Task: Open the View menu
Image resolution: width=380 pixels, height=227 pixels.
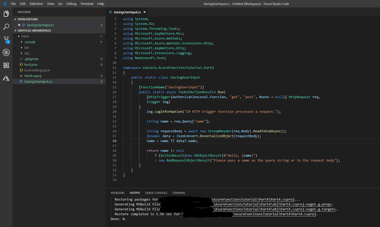Action: [x=50, y=4]
